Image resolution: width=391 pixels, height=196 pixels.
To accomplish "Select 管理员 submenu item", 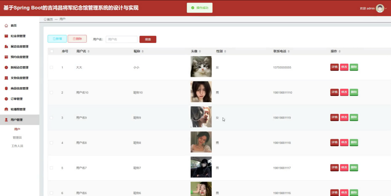I will pyautogui.click(x=17, y=138).
